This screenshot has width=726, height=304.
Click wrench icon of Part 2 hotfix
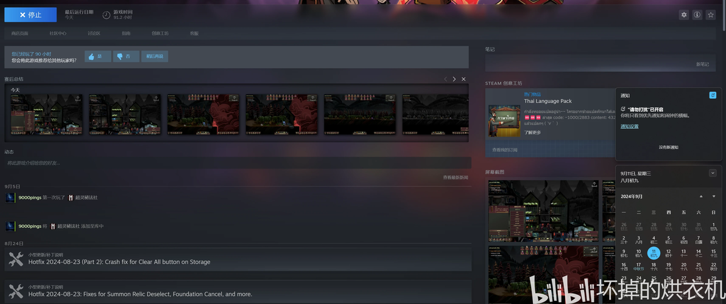(x=16, y=259)
